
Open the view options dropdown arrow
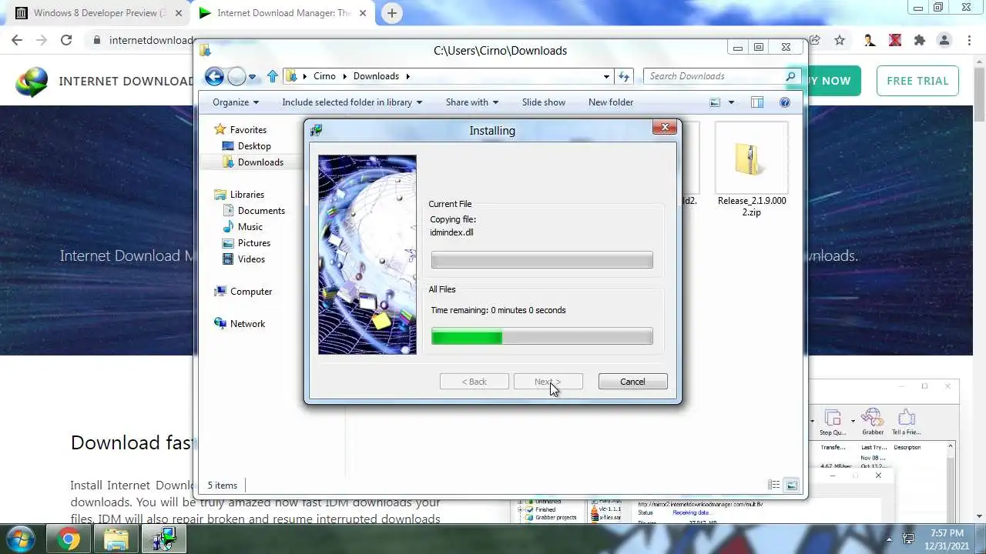click(731, 102)
